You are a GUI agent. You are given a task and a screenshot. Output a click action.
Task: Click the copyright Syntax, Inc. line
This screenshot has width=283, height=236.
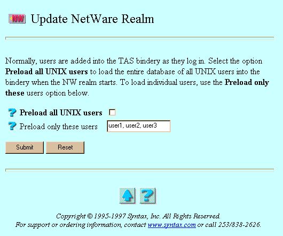138,216
